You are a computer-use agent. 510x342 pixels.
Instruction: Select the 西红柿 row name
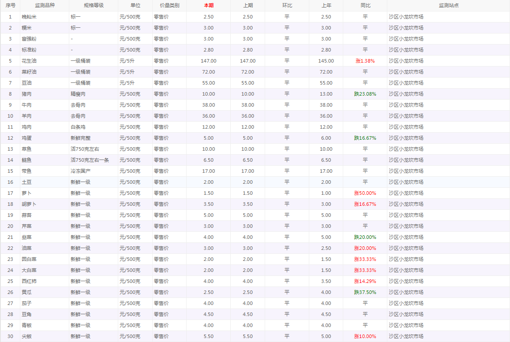point(29,281)
